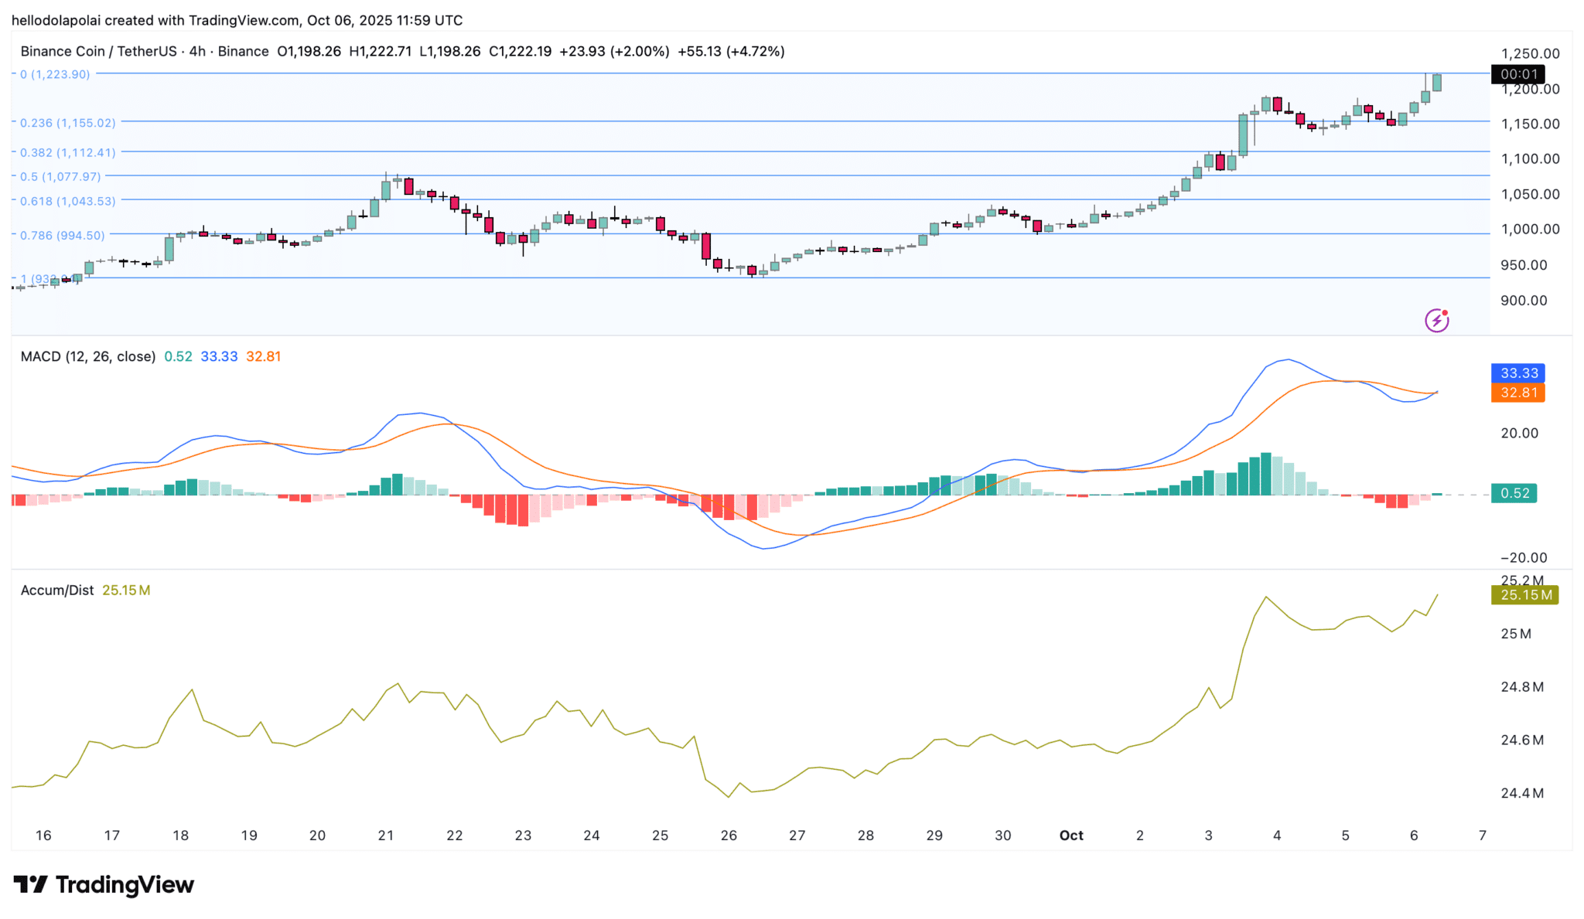Click the green 0.52 histogram axis label

(1514, 493)
